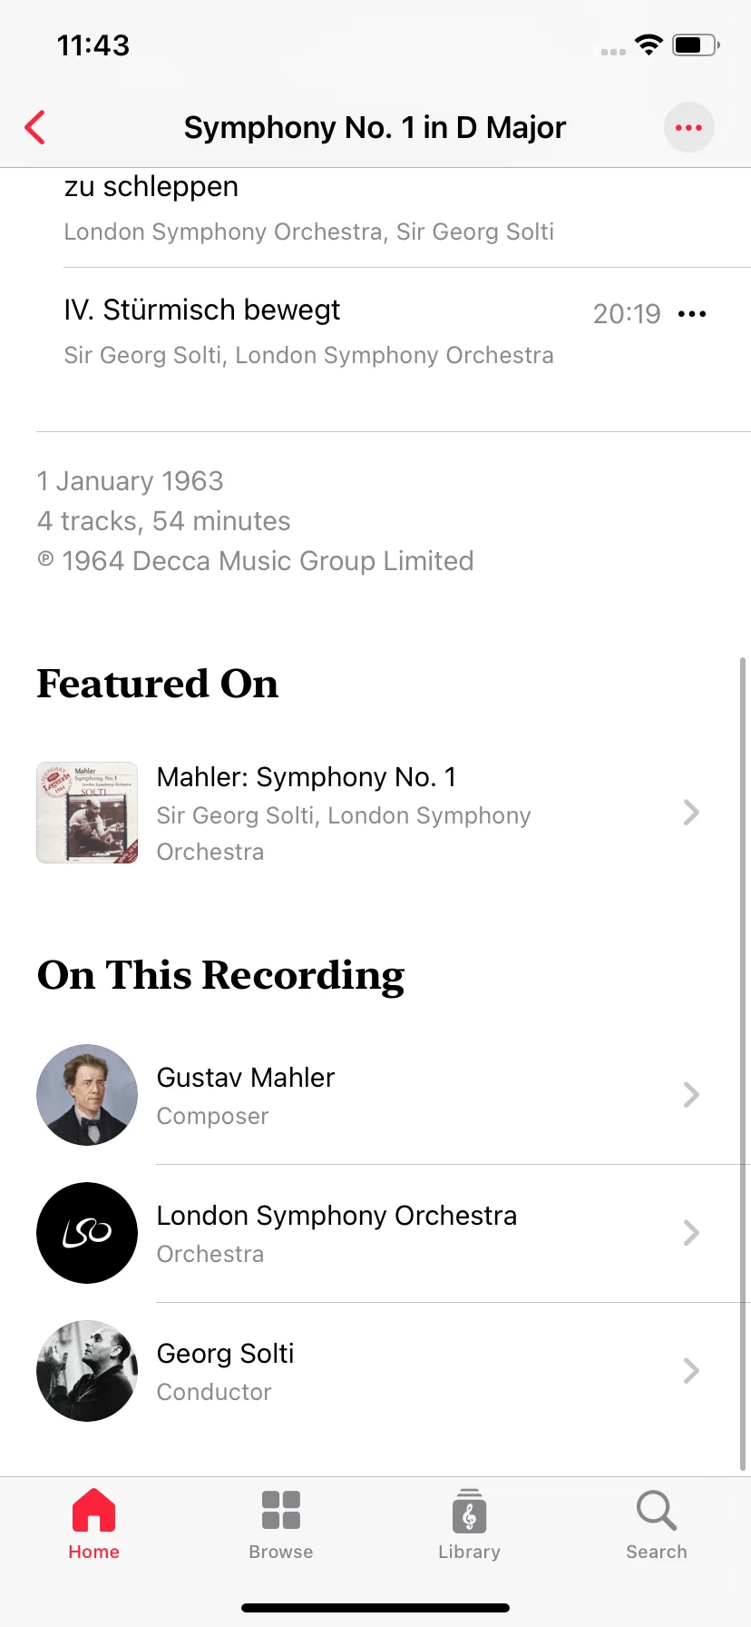Open the red more options button
The height and width of the screenshot is (1627, 751).
[688, 127]
